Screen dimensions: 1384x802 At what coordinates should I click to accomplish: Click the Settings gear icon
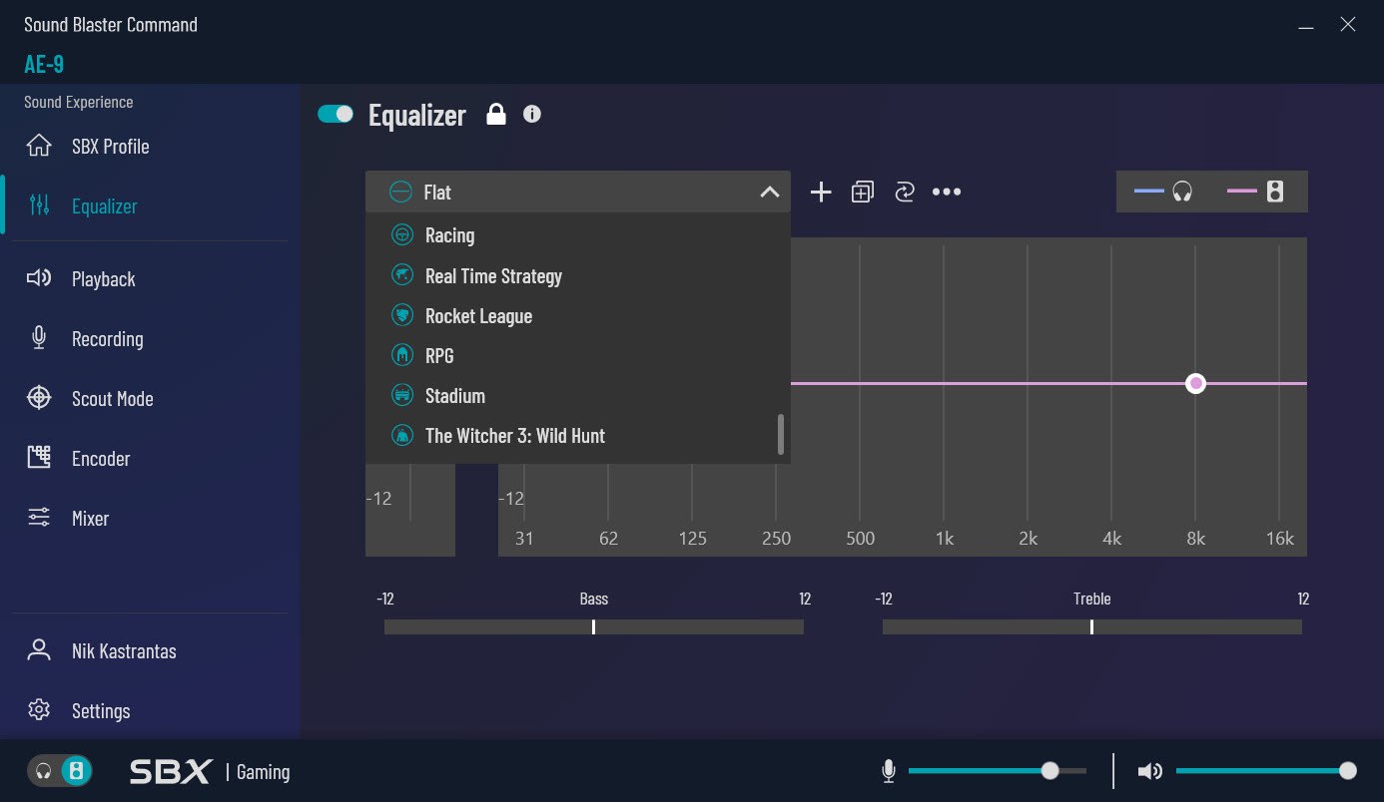tap(39, 710)
